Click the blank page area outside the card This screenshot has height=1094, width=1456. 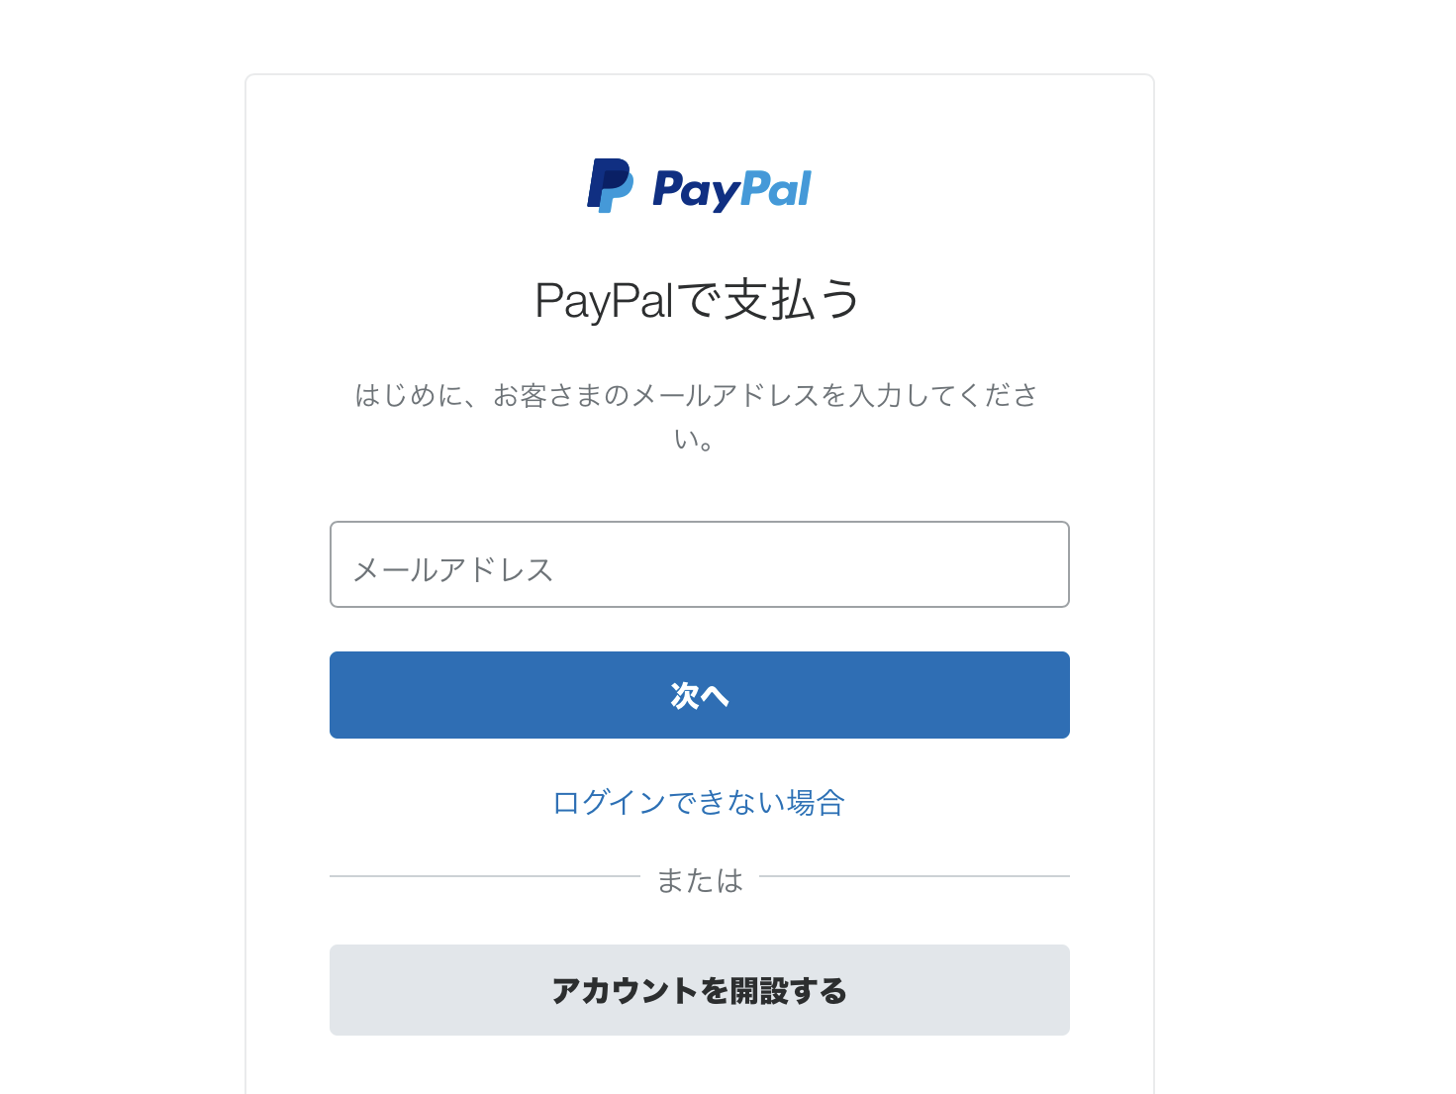coord(1307,495)
